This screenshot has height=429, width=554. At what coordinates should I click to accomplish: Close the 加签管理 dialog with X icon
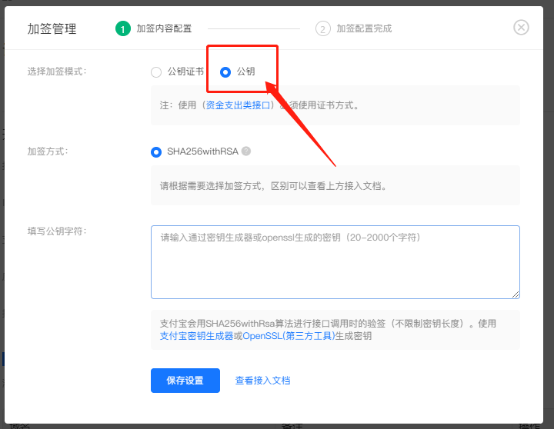[x=521, y=28]
